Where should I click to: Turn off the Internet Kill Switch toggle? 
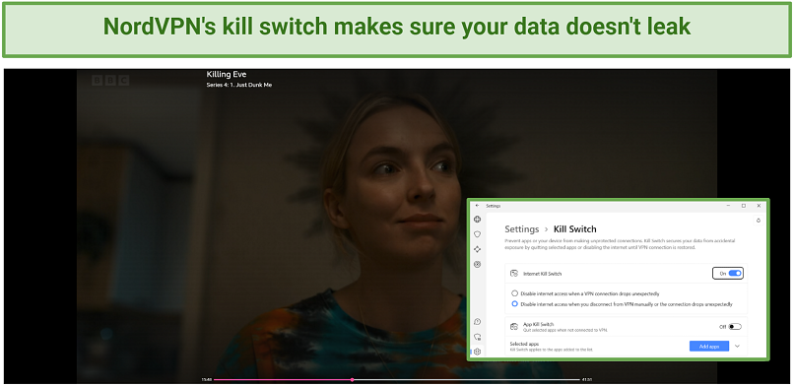point(734,274)
